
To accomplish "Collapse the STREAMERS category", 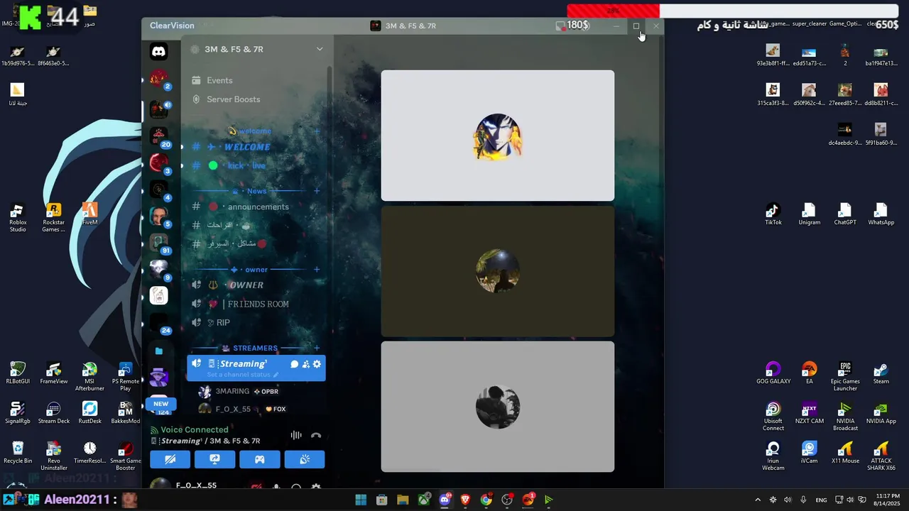I will click(255, 348).
